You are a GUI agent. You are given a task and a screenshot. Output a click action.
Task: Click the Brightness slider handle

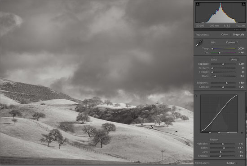tap(227, 83)
